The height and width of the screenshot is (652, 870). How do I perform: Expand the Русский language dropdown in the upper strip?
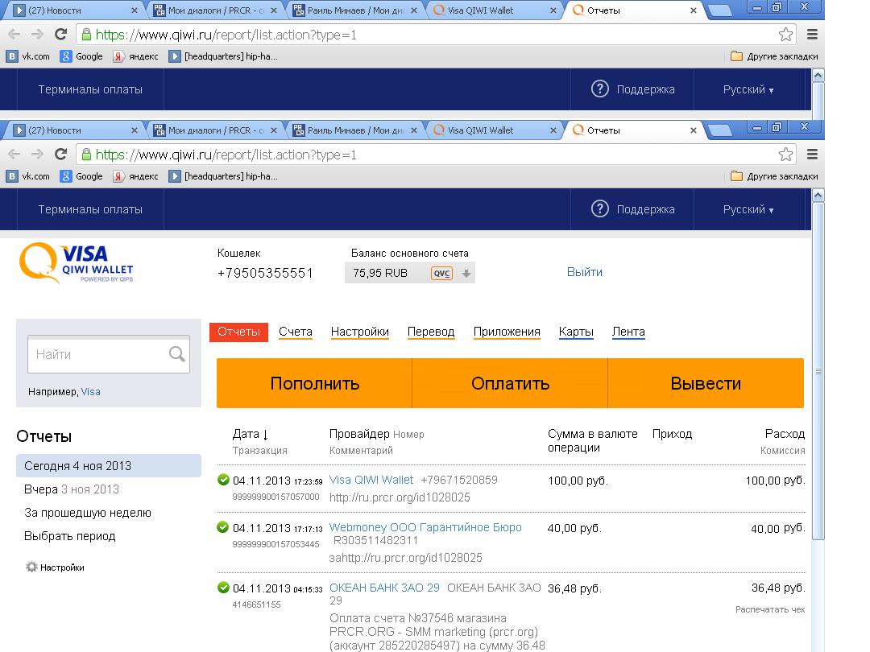(748, 89)
